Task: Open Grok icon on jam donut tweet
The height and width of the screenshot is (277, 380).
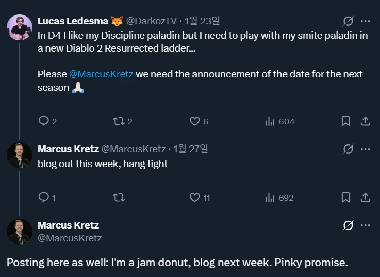Action: [349, 225]
